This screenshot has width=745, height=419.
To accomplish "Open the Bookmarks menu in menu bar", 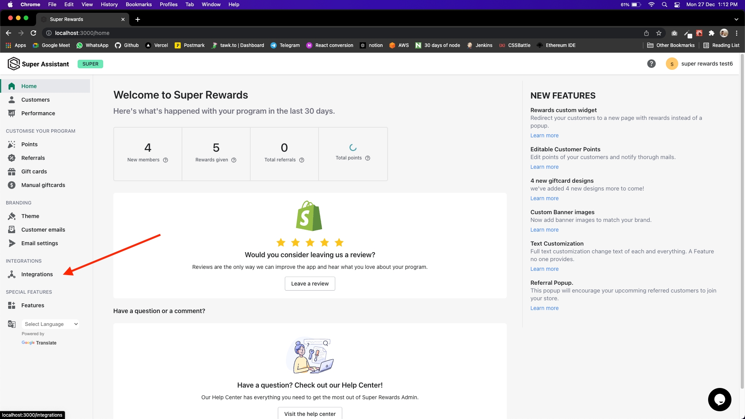I will tap(139, 4).
